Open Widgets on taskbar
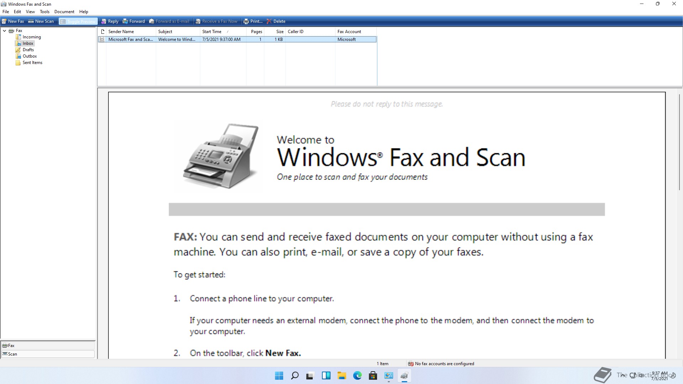This screenshot has width=683, height=384. 326,375
